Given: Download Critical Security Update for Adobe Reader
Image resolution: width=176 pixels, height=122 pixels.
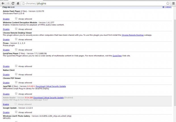Looking at the screenshot, I should point(49,98).
